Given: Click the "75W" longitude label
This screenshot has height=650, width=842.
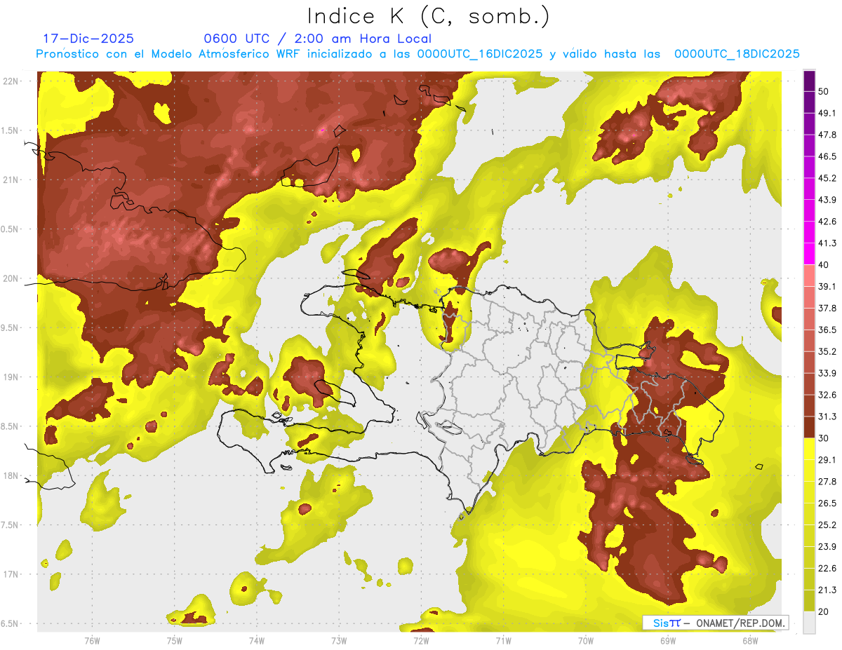Looking at the screenshot, I should pyautogui.click(x=174, y=640).
